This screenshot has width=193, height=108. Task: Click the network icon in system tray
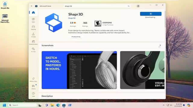[x=168, y=105]
